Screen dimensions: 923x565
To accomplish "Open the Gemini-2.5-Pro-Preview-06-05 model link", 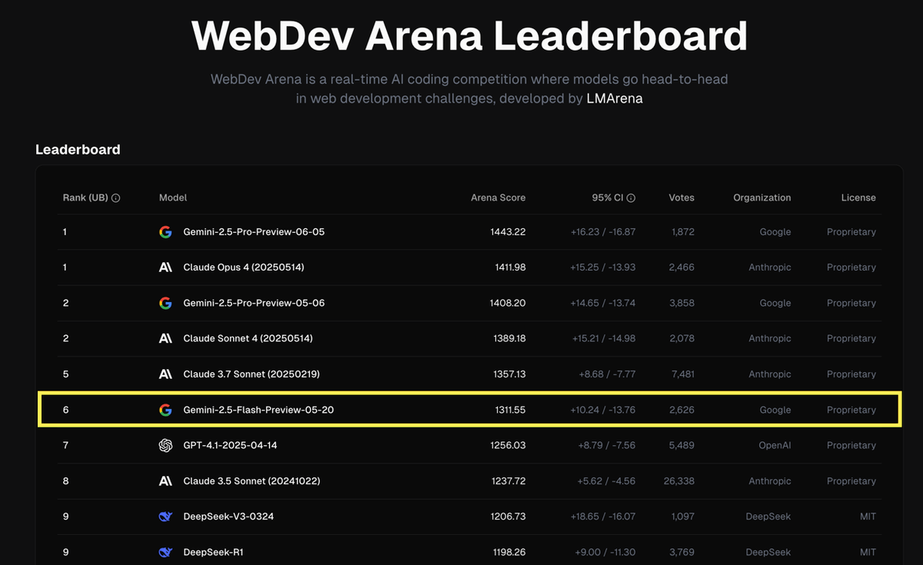I will click(254, 232).
